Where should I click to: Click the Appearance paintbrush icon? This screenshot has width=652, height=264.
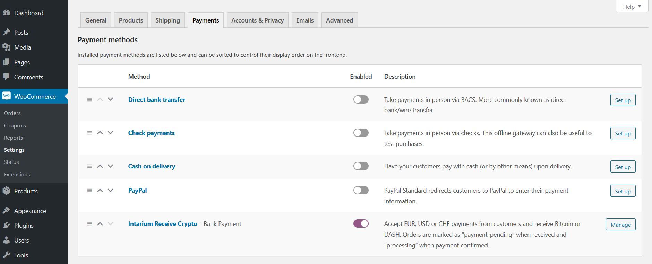[6, 210]
